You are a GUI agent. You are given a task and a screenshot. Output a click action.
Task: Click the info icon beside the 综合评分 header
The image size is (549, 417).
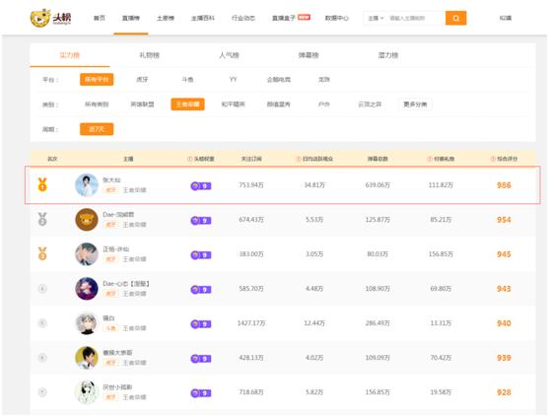[493, 159]
